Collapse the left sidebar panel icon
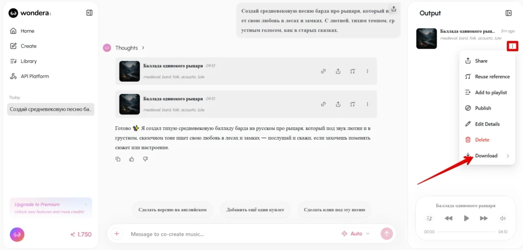The height and width of the screenshot is (250, 523). click(89, 13)
